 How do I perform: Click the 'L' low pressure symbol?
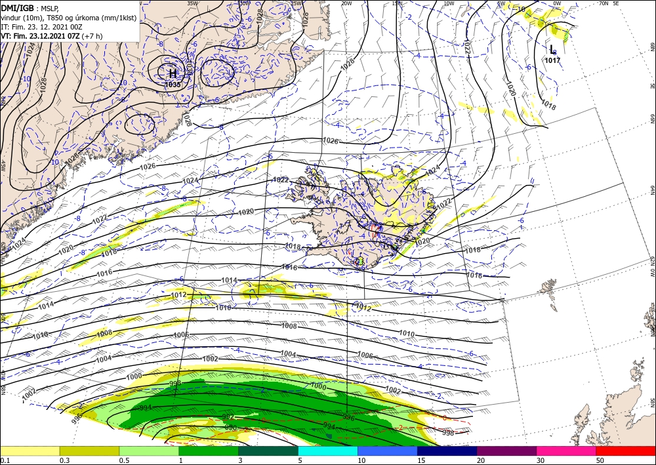552,49
